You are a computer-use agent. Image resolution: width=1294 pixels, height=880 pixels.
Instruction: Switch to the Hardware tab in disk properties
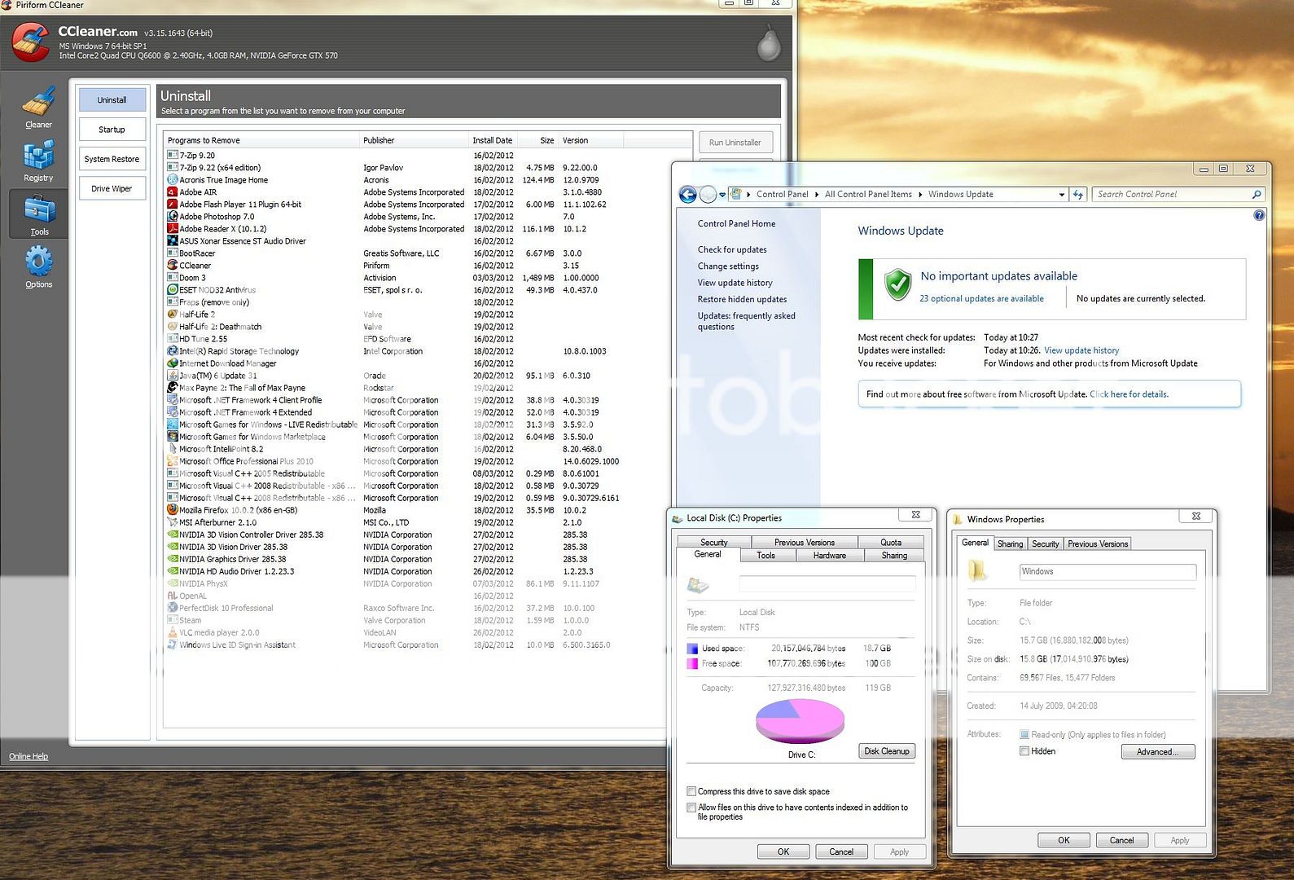click(829, 556)
